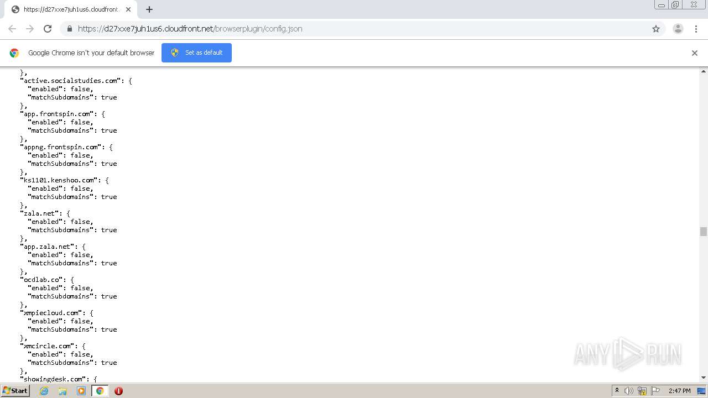Open network status tray icon
The height and width of the screenshot is (398, 708).
(x=642, y=391)
